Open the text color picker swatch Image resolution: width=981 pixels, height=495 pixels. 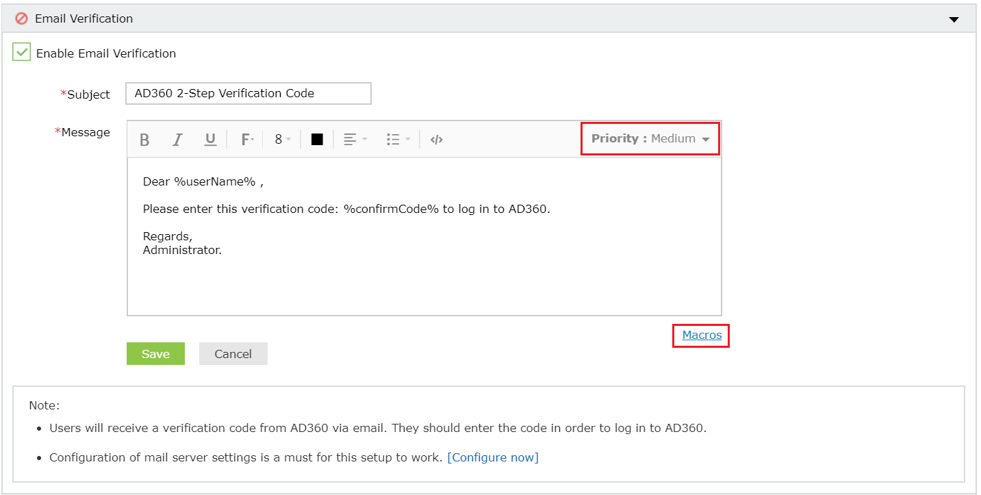(316, 139)
